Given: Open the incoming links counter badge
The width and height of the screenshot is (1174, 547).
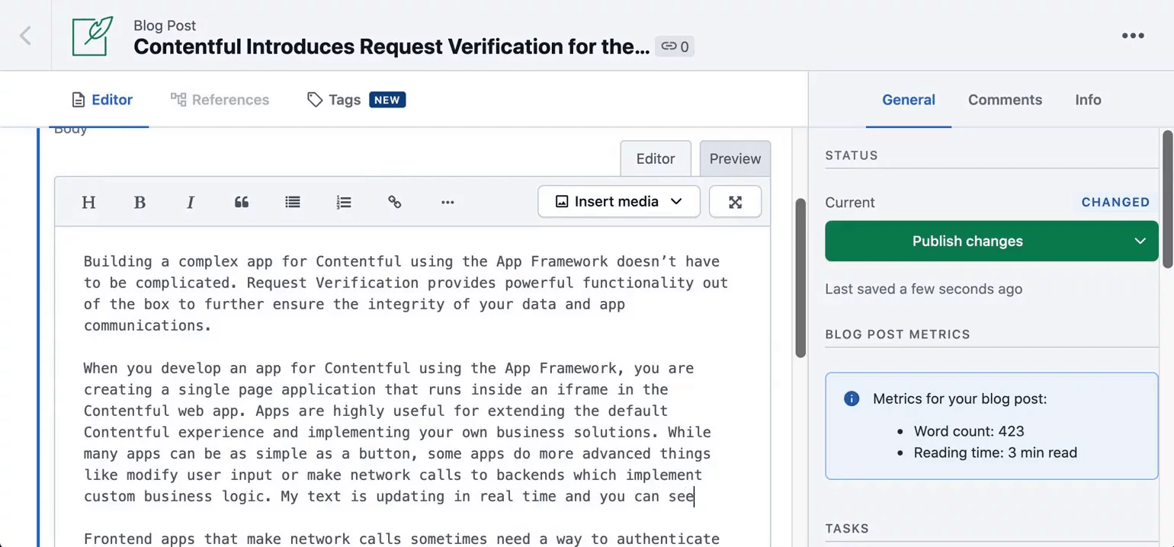Looking at the screenshot, I should 675,46.
